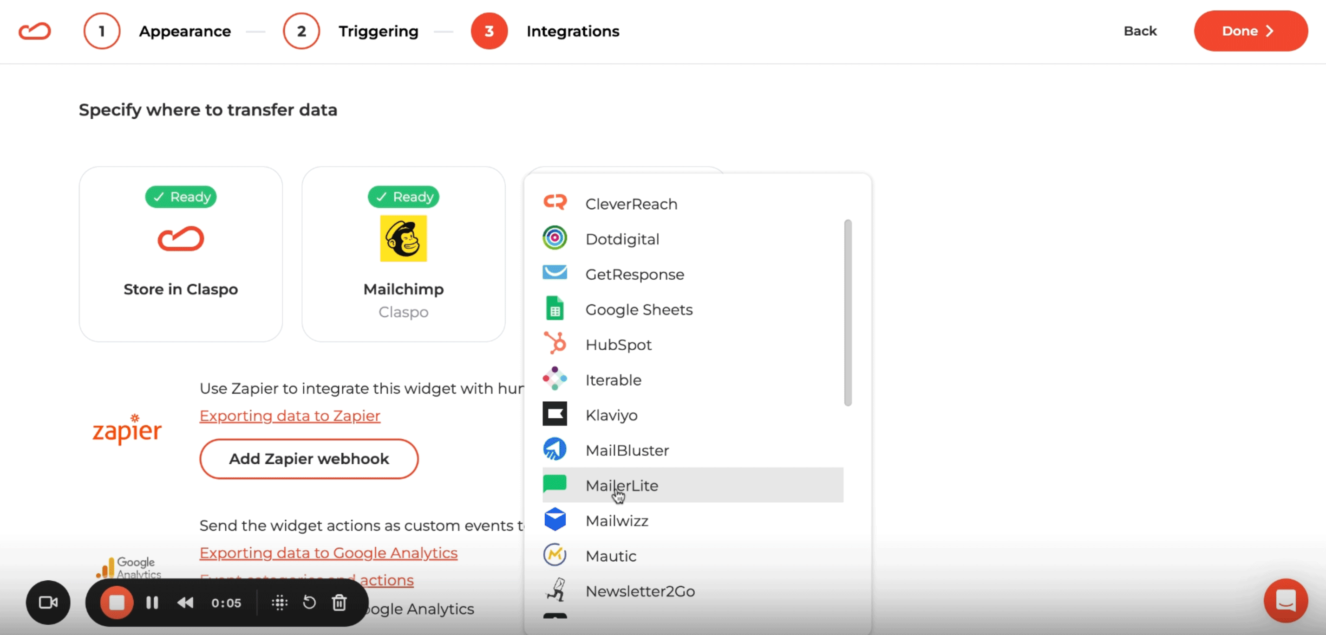1326x635 pixels.
Task: Click the MailBluster logo icon
Action: pyautogui.click(x=555, y=449)
